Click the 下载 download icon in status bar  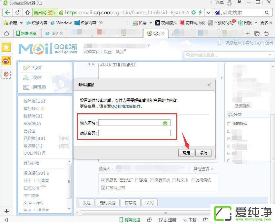click(x=189, y=219)
